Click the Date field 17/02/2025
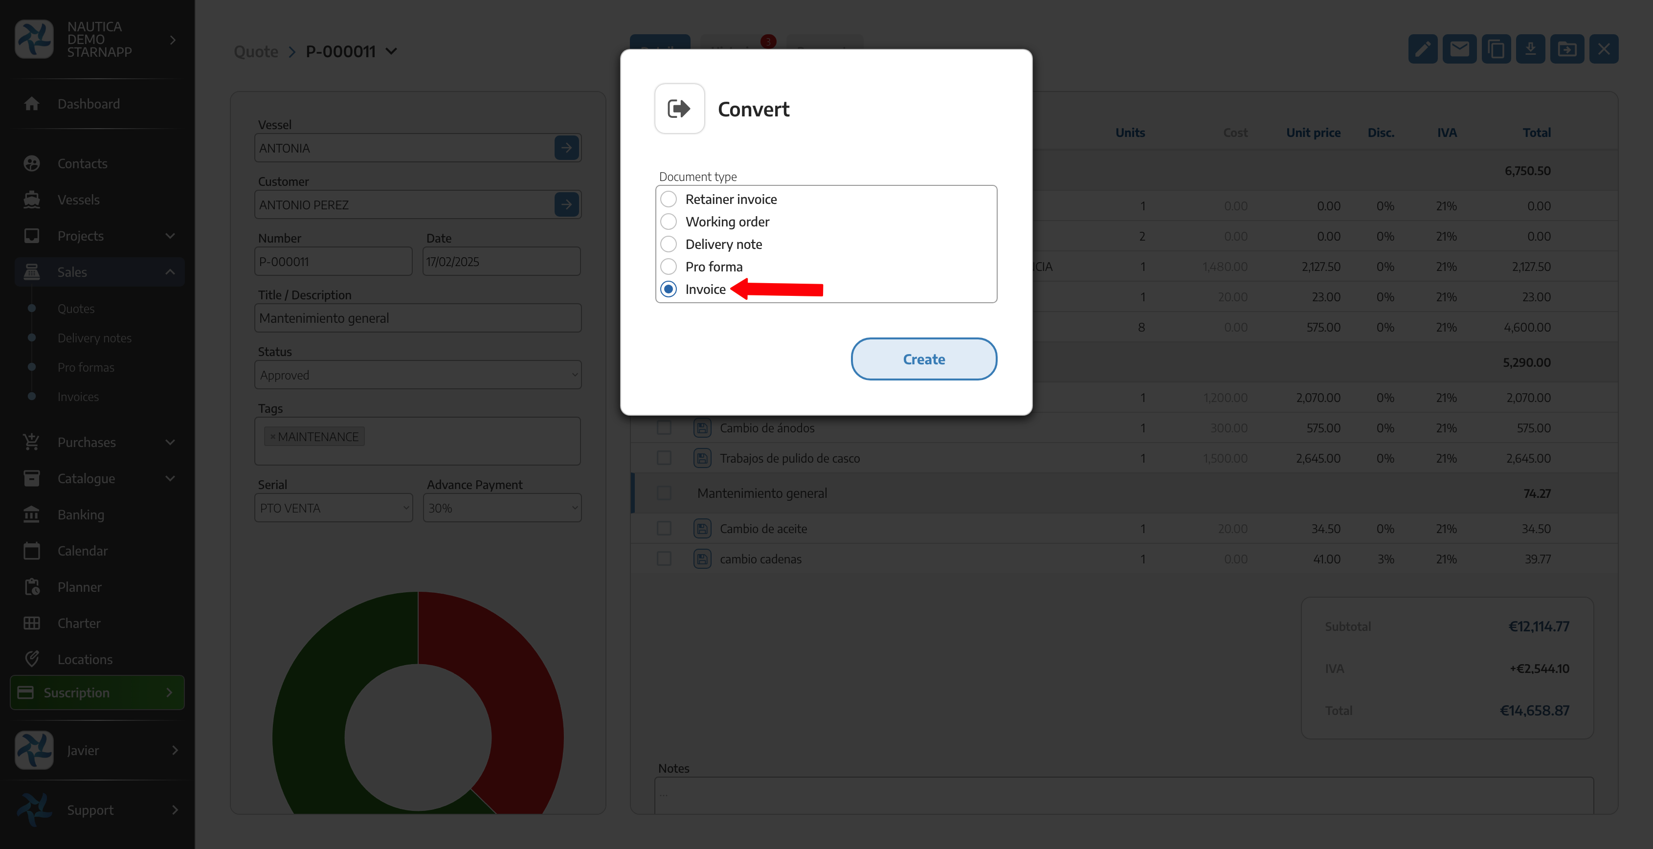The width and height of the screenshot is (1653, 849). pyautogui.click(x=501, y=261)
